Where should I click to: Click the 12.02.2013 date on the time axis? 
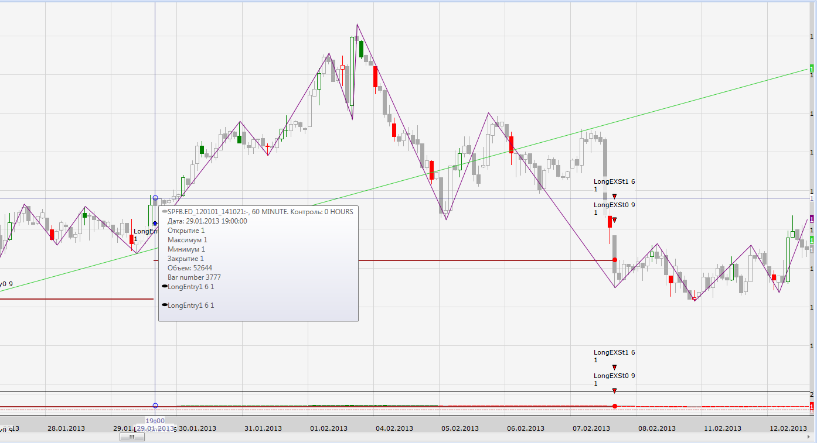(788, 428)
